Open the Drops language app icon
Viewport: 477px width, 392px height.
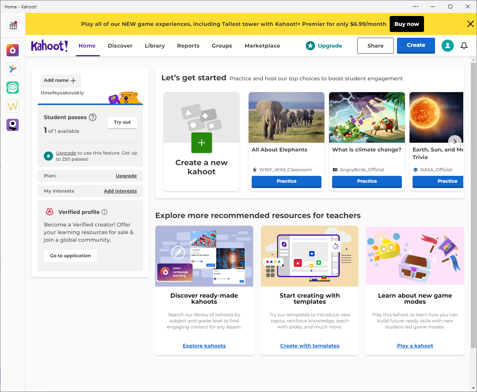click(13, 50)
